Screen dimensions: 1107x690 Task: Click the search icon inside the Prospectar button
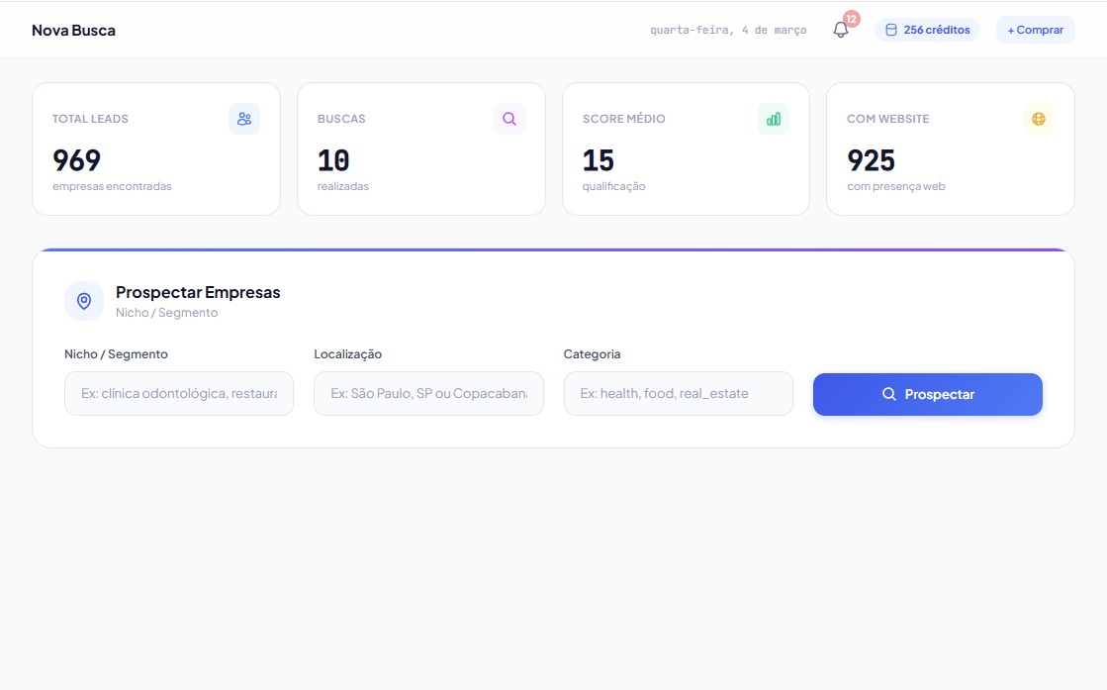pos(889,394)
